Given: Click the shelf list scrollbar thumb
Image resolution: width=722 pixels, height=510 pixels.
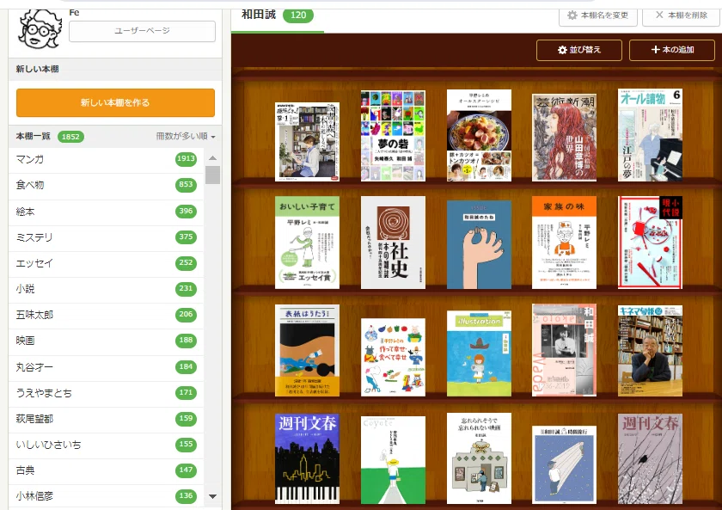Looking at the screenshot, I should point(212,175).
